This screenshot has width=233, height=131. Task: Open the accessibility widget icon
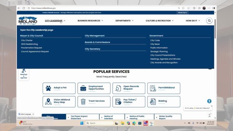tap(209, 101)
